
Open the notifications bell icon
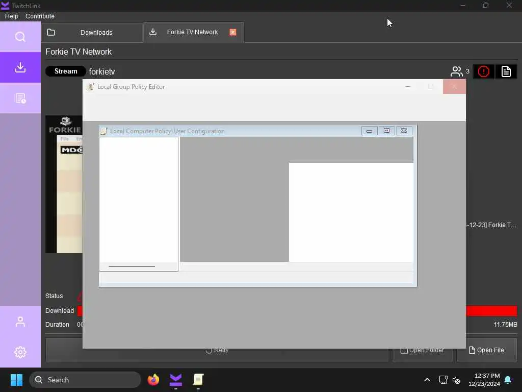pos(508,380)
